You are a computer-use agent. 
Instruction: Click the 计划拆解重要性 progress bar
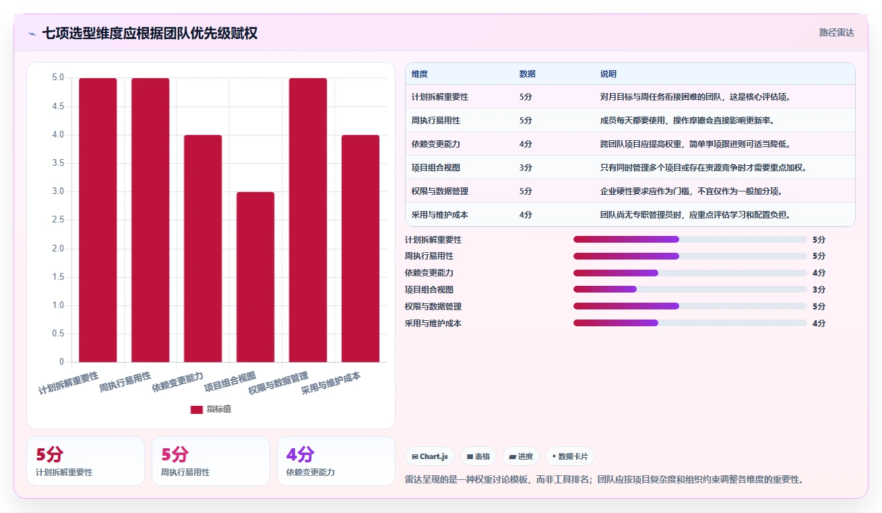690,239
